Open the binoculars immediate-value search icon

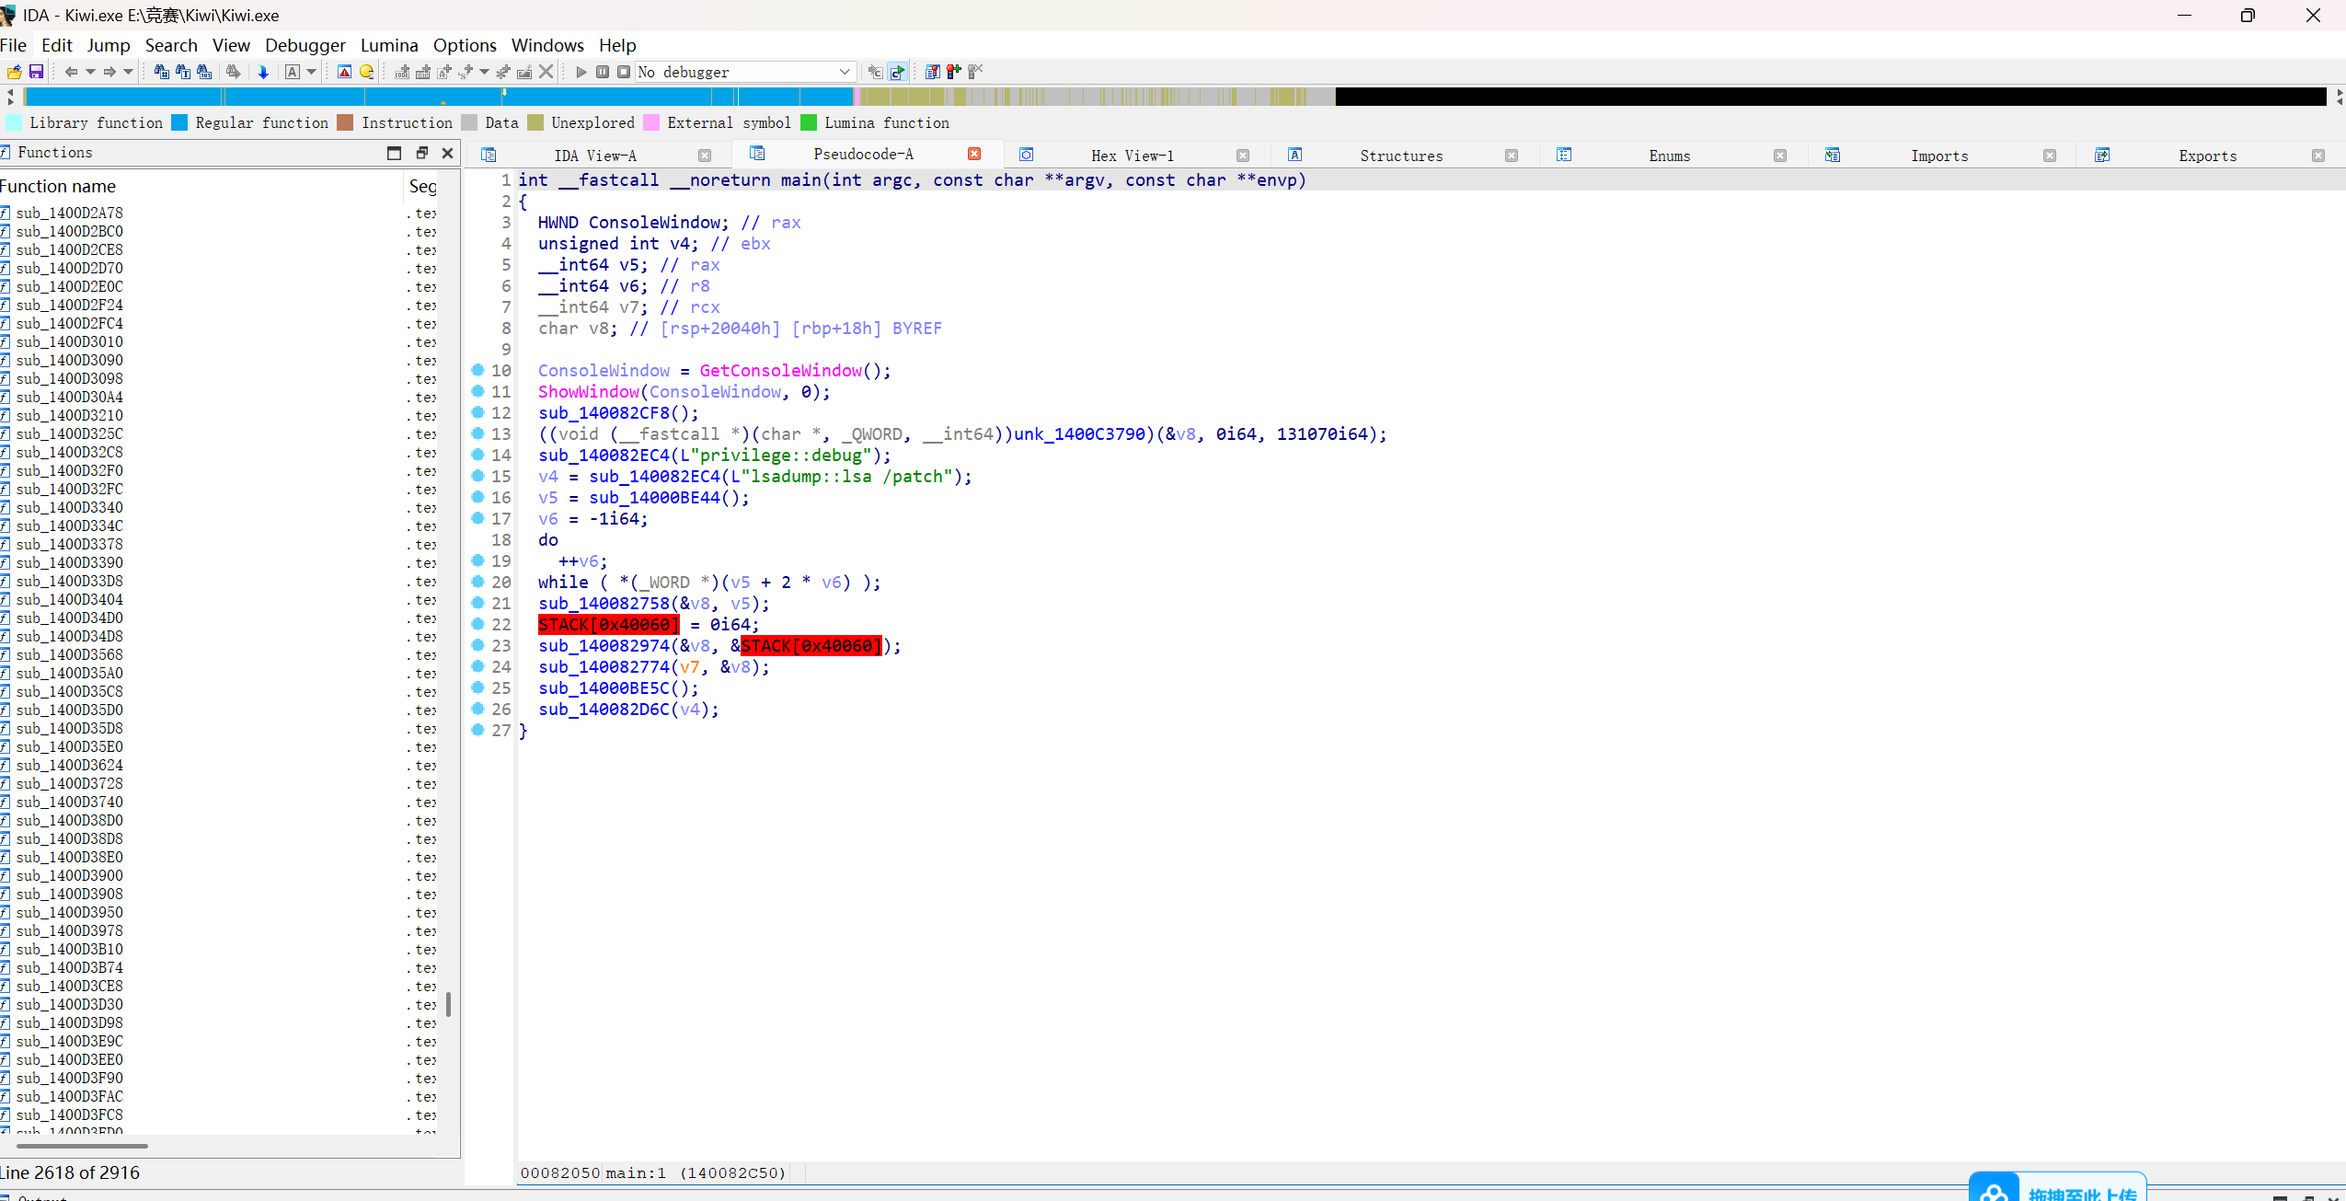click(161, 72)
